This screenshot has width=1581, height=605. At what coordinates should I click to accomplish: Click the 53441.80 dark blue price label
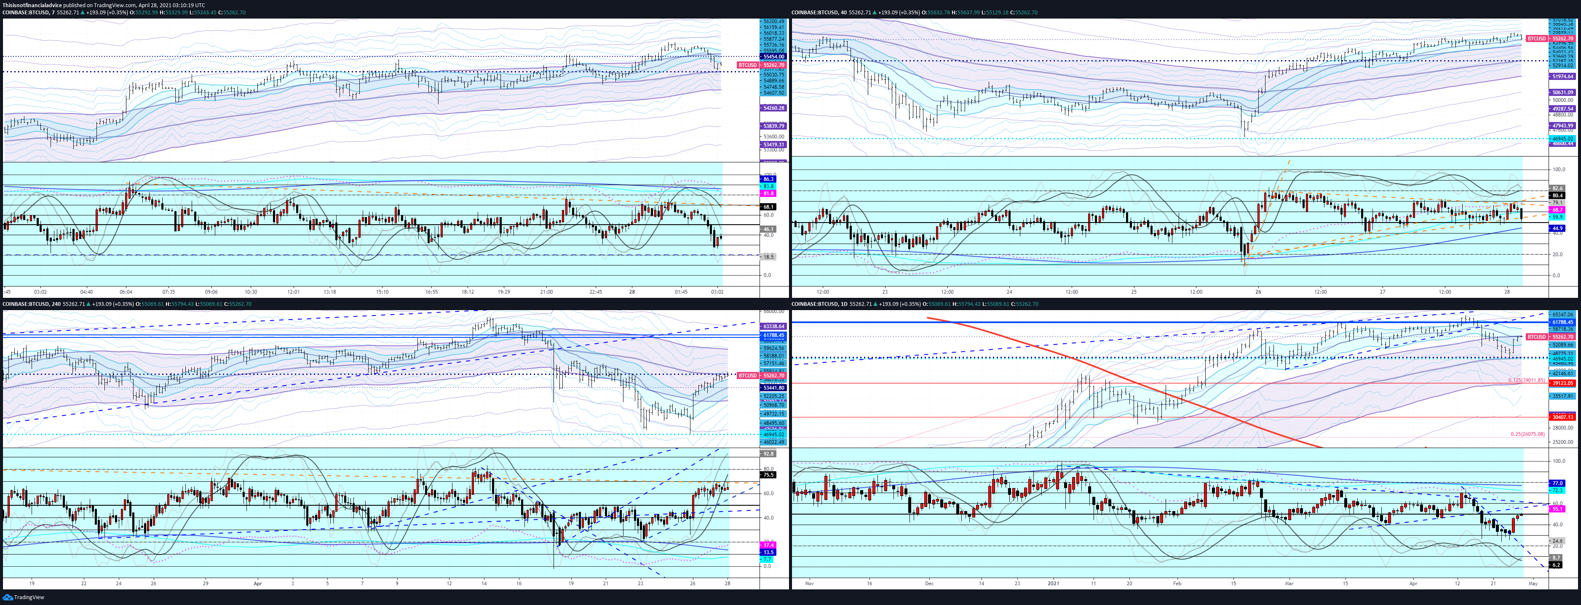tap(773, 388)
